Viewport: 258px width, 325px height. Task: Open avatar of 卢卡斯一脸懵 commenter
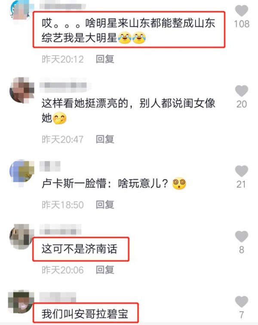22,171
